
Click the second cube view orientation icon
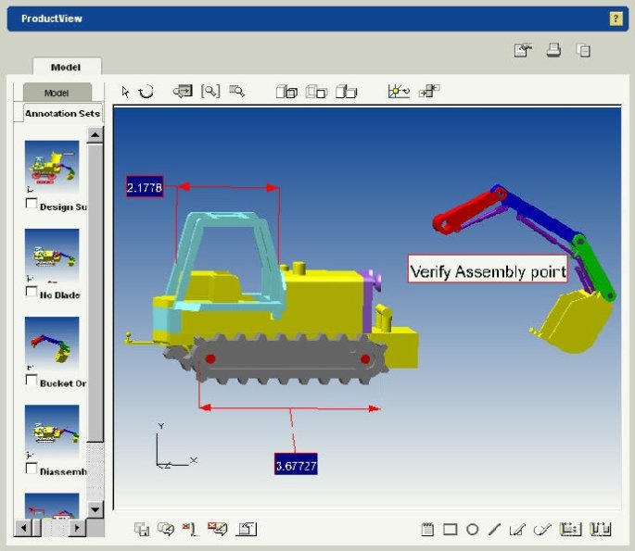316,92
